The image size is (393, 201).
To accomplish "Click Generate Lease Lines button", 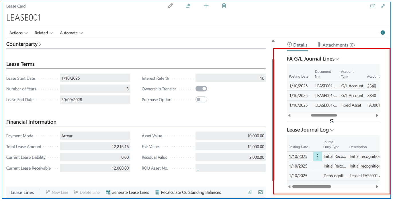I will [127, 192].
